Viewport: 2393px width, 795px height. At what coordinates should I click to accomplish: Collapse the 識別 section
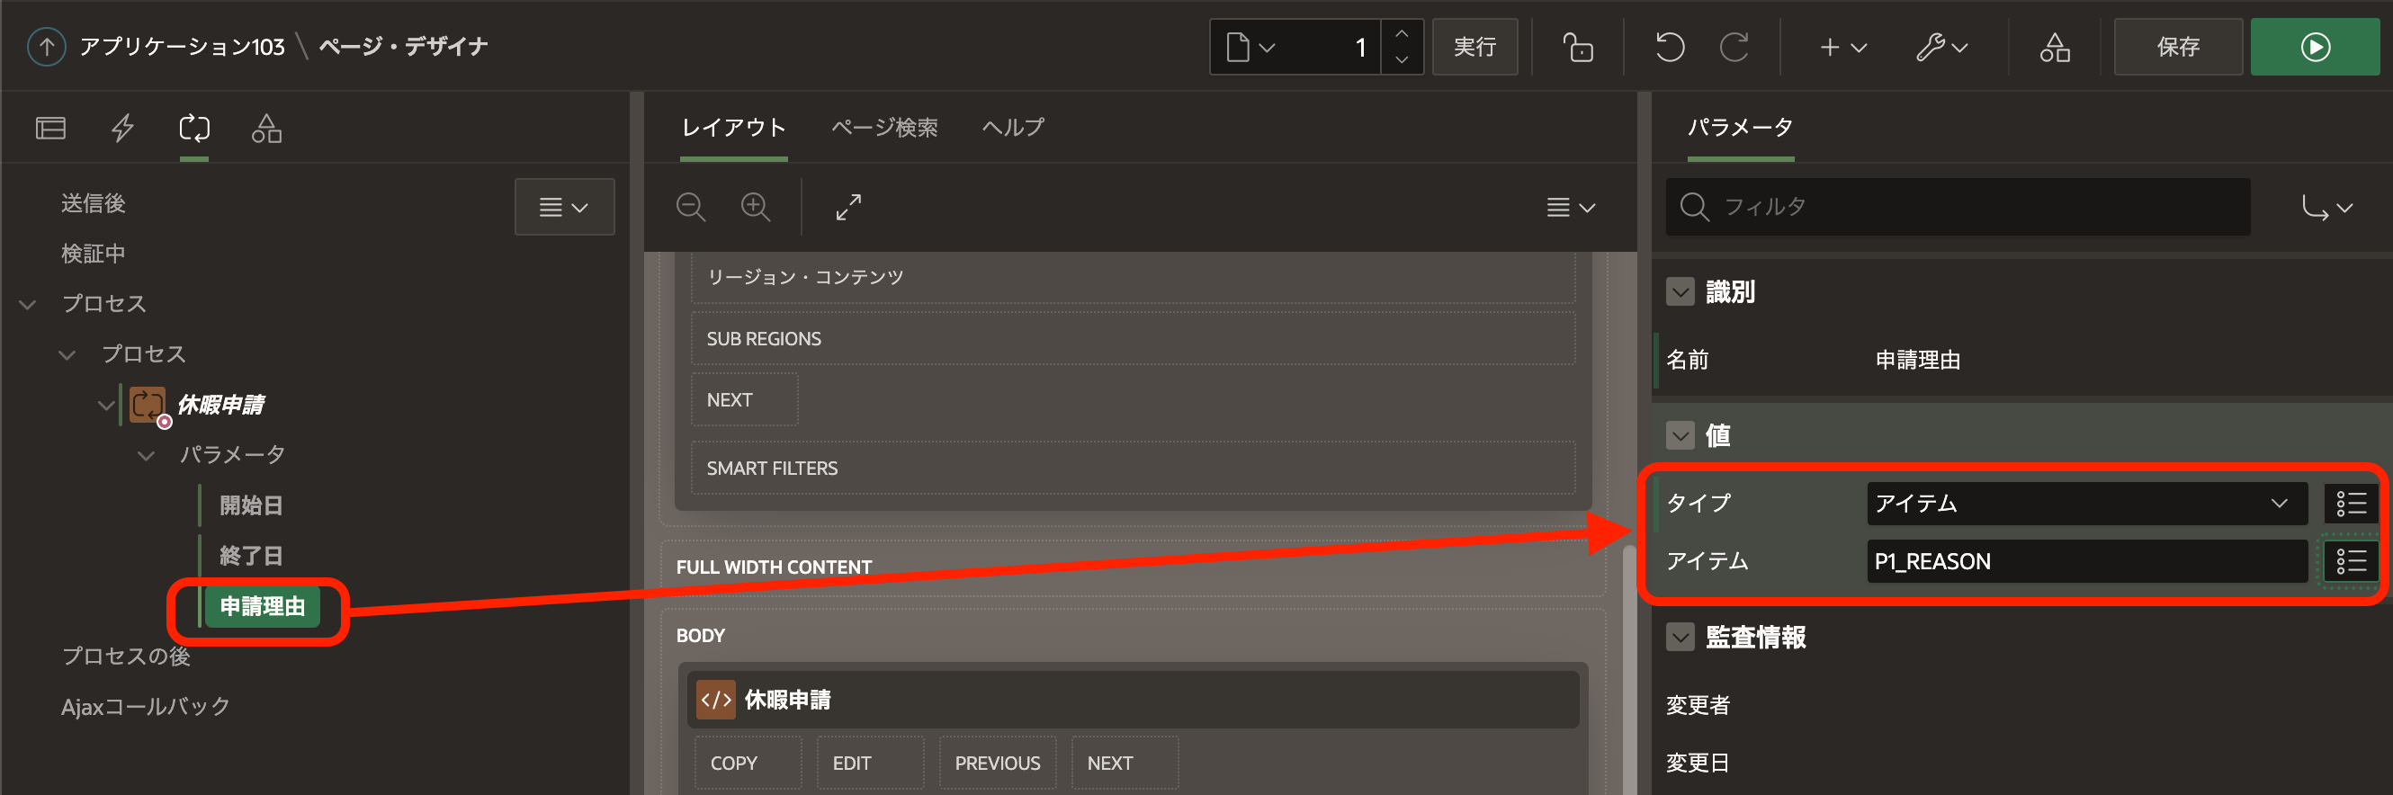pos(1680,291)
